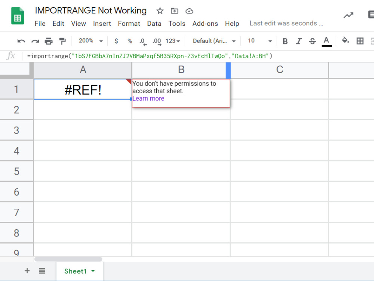Open the File menu

click(40, 23)
